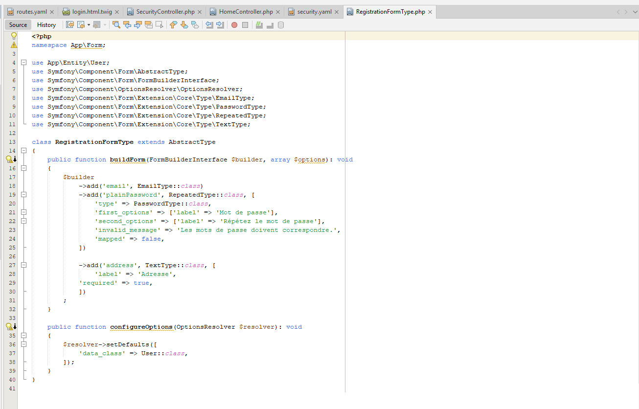Click the warning icon on line 2
Screen dimensions: 639x409
click(x=14, y=45)
